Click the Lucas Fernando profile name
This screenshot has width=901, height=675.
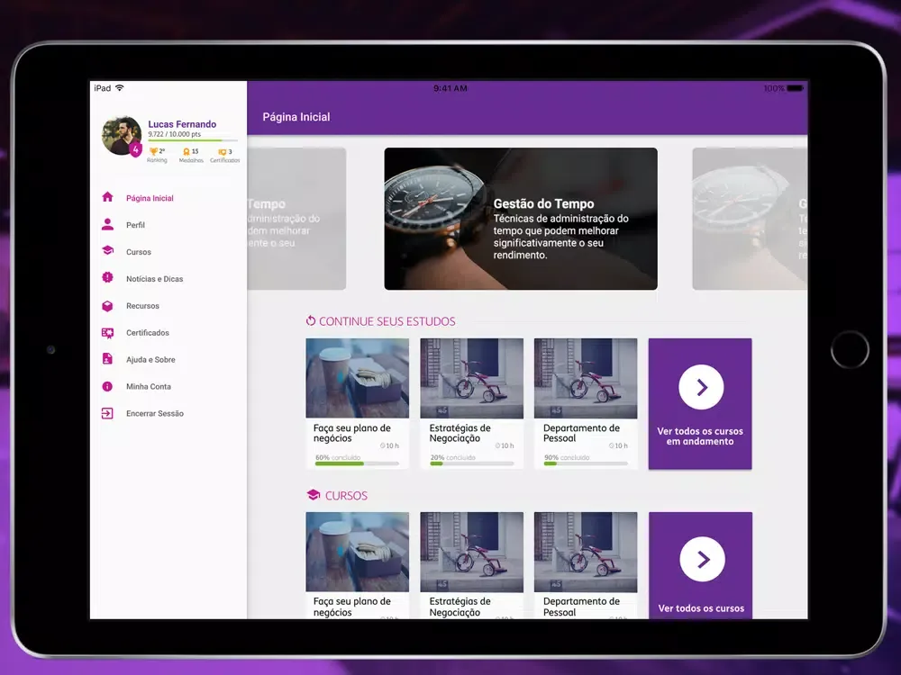[x=182, y=124]
